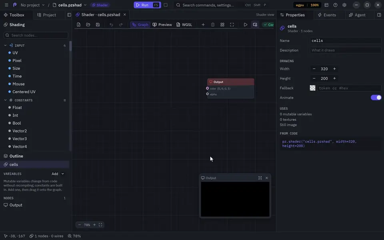
Task: Zoom out the graph with minus button
Action: coord(79,225)
